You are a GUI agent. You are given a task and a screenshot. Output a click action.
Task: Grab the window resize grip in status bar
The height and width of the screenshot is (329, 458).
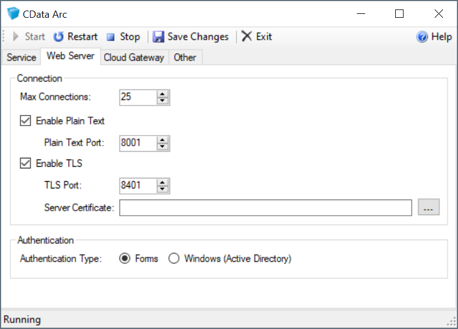tap(451, 322)
